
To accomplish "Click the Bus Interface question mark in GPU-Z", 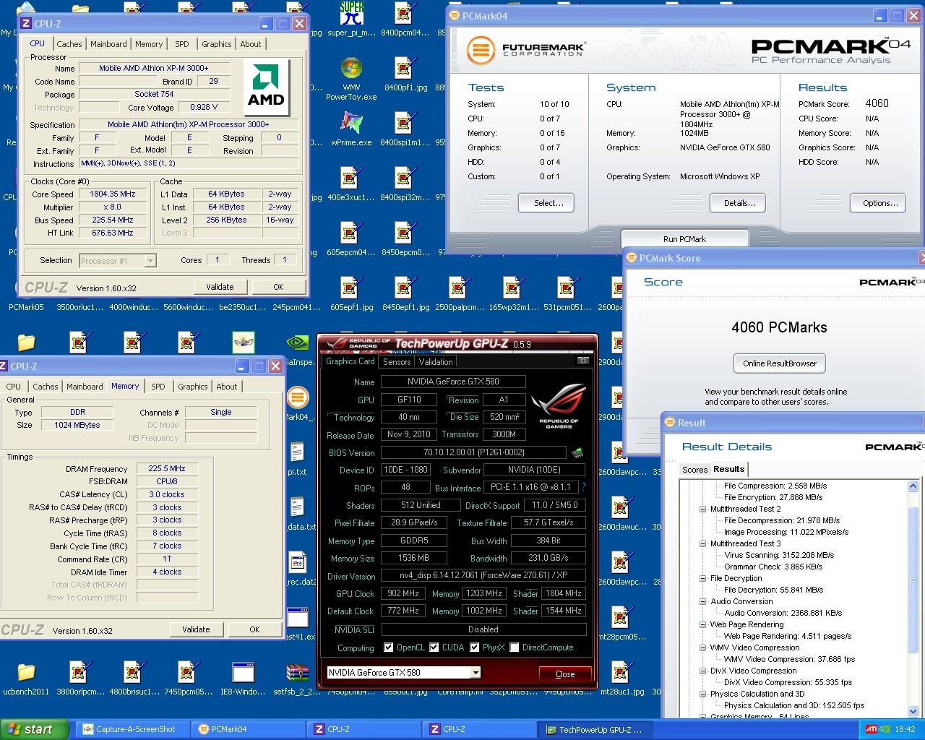I will (584, 488).
